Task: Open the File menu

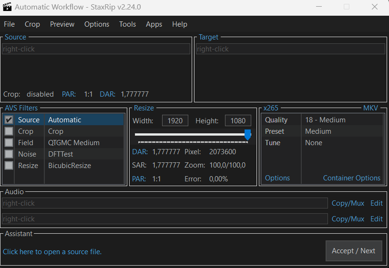Action: coord(9,24)
